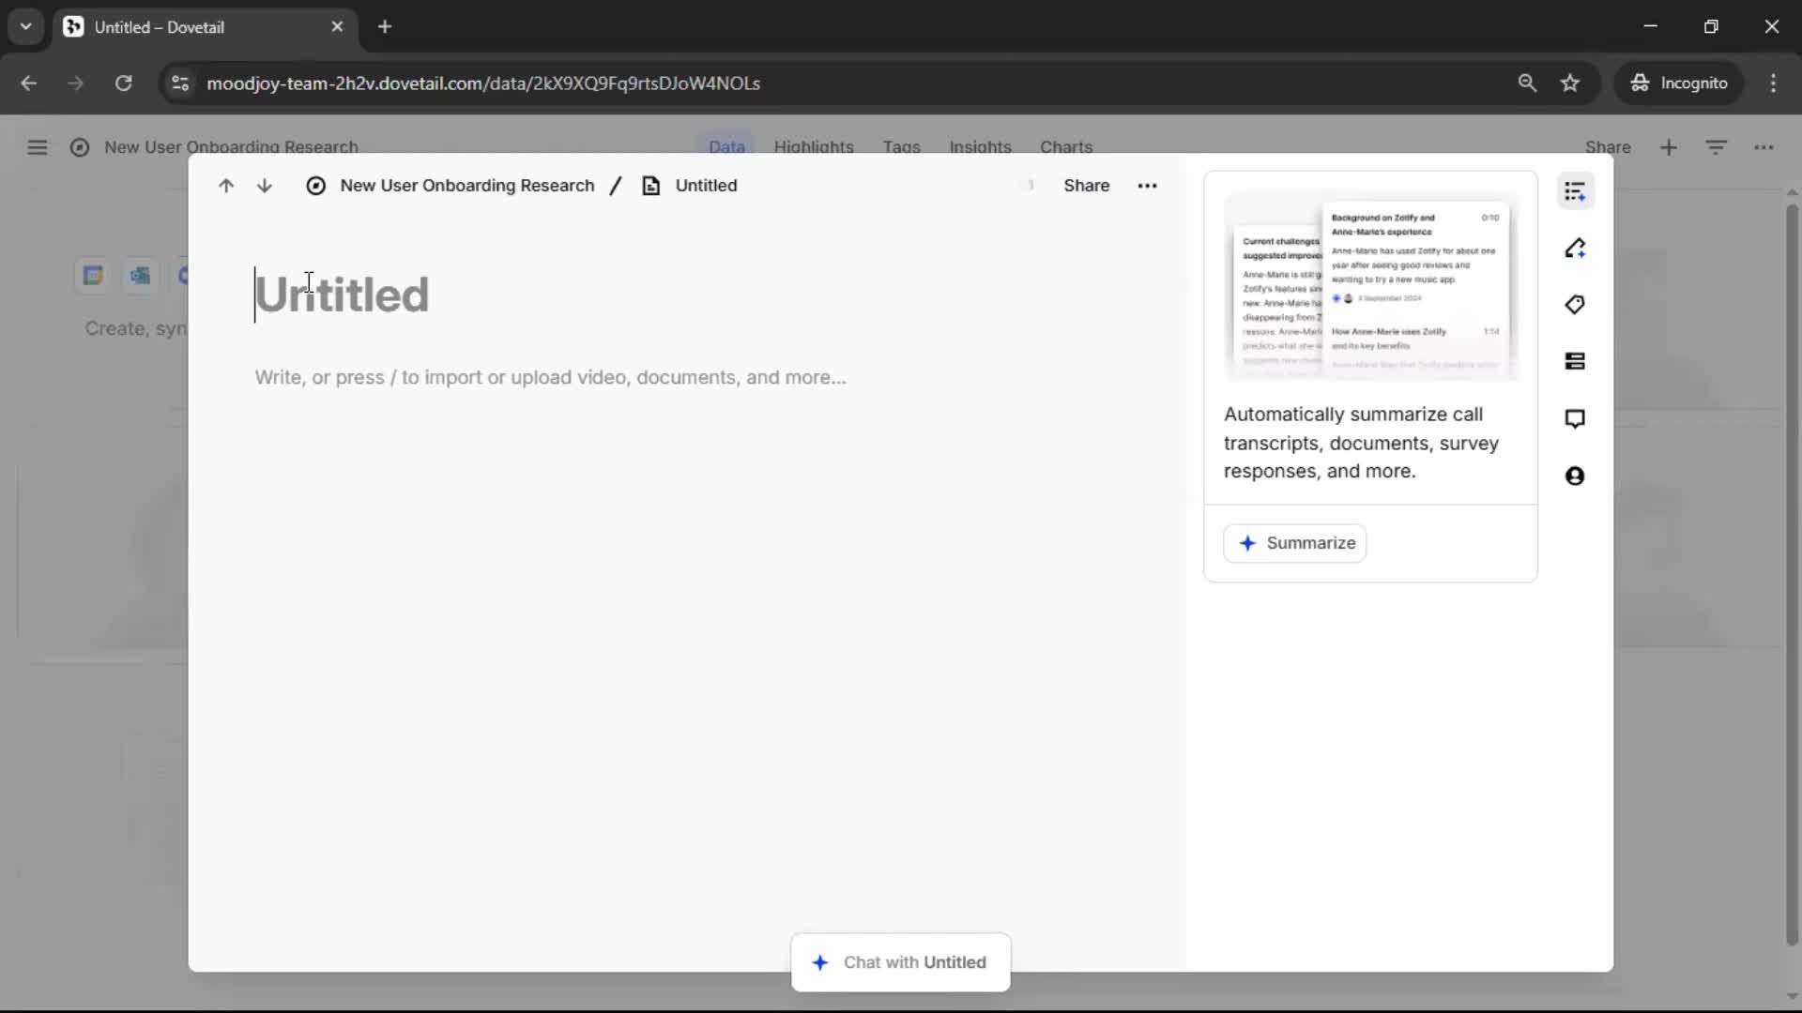Switch to the Insights tab

(980, 147)
